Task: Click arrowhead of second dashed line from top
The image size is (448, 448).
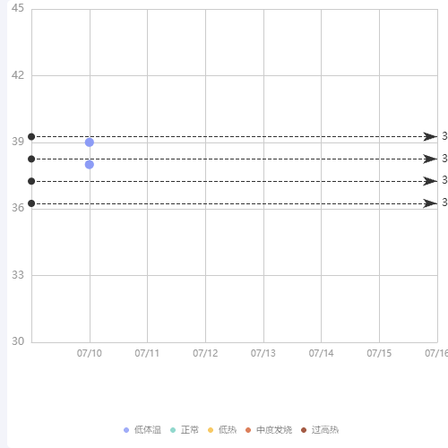Action: [430, 159]
